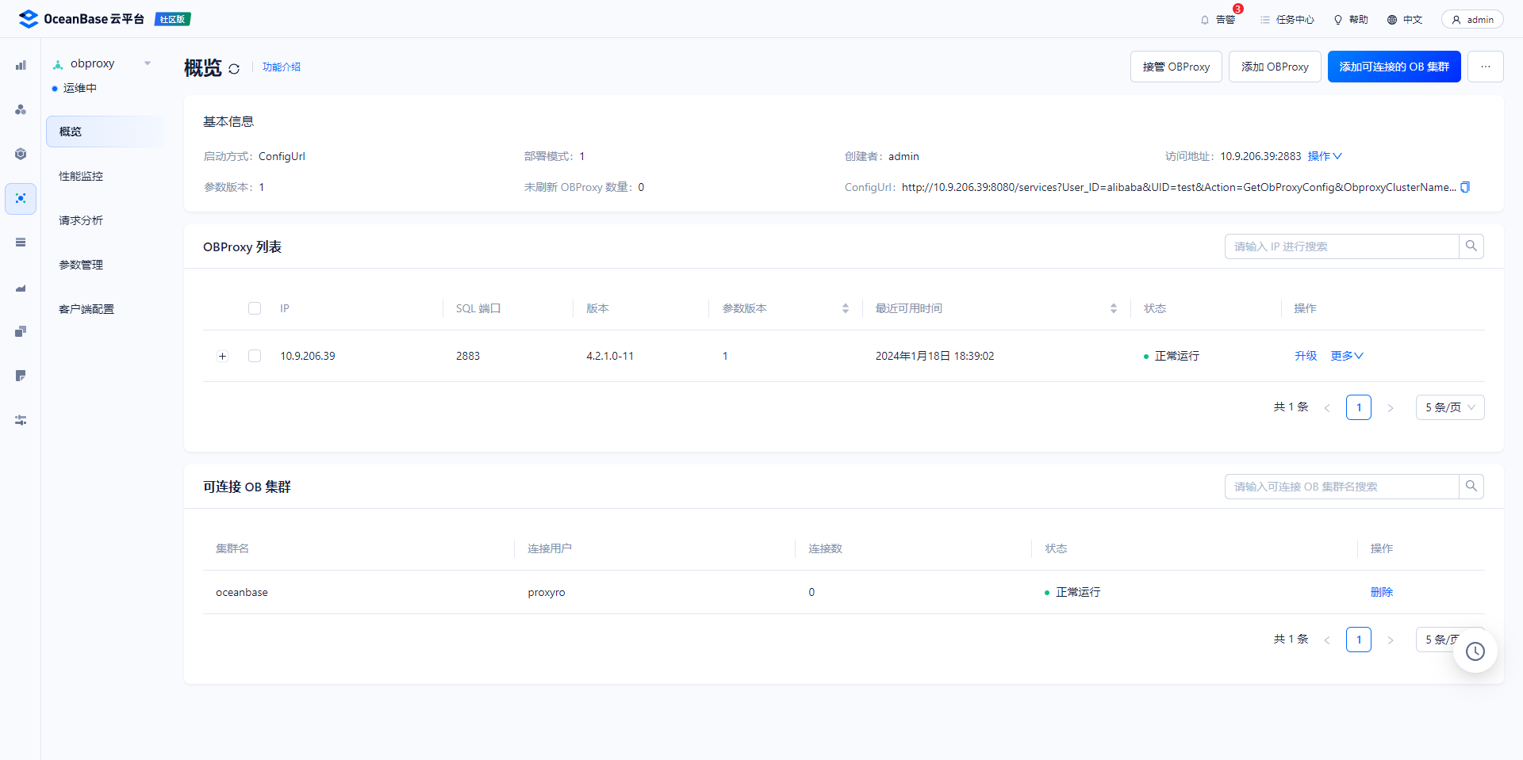1523x760 pixels.
Task: Go to previous page in OBProxy list
Action: click(1327, 408)
